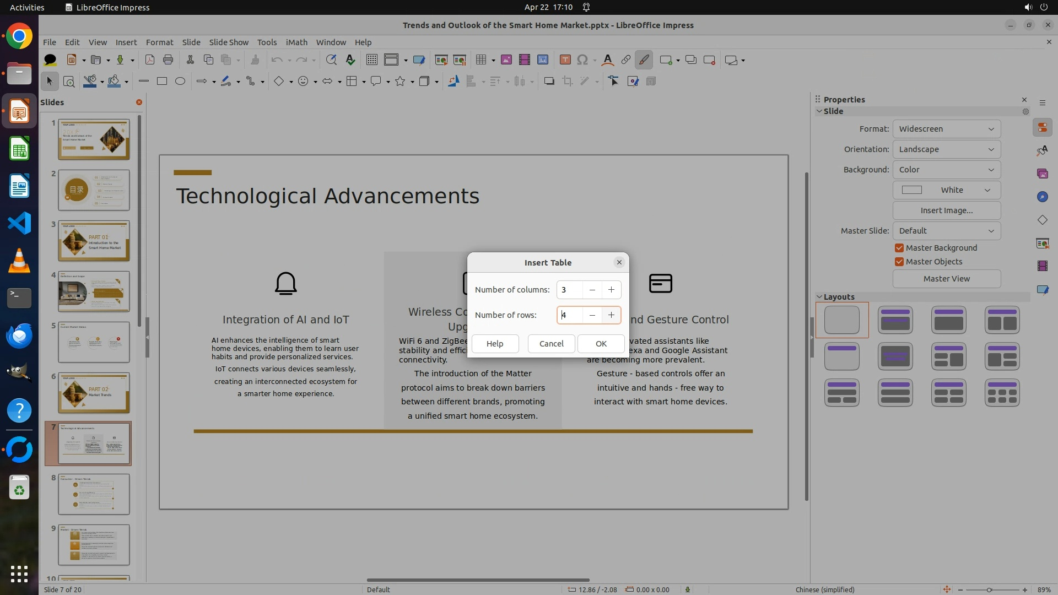Launch Thunderbird from the dock

(19, 336)
